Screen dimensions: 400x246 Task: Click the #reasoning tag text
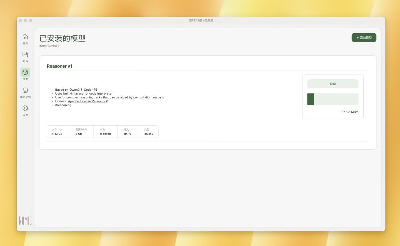[x=63, y=105]
